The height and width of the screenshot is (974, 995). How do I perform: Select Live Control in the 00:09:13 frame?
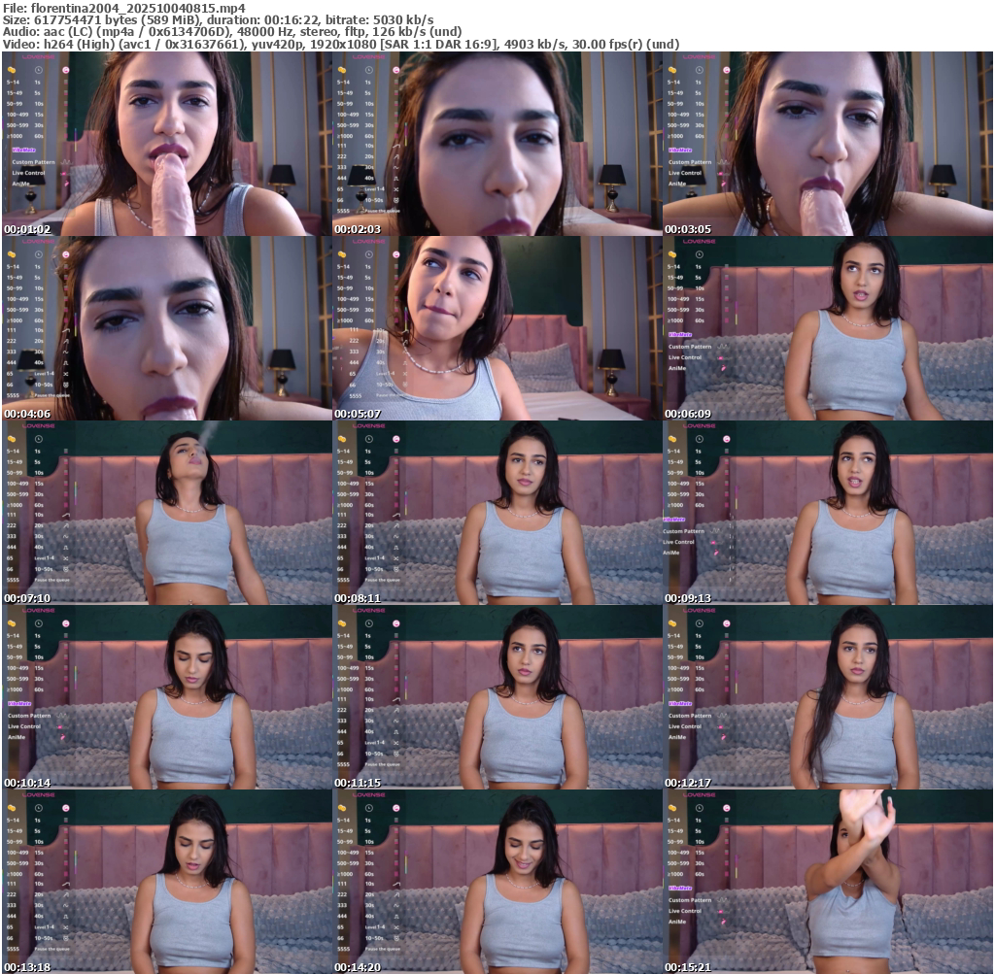684,542
